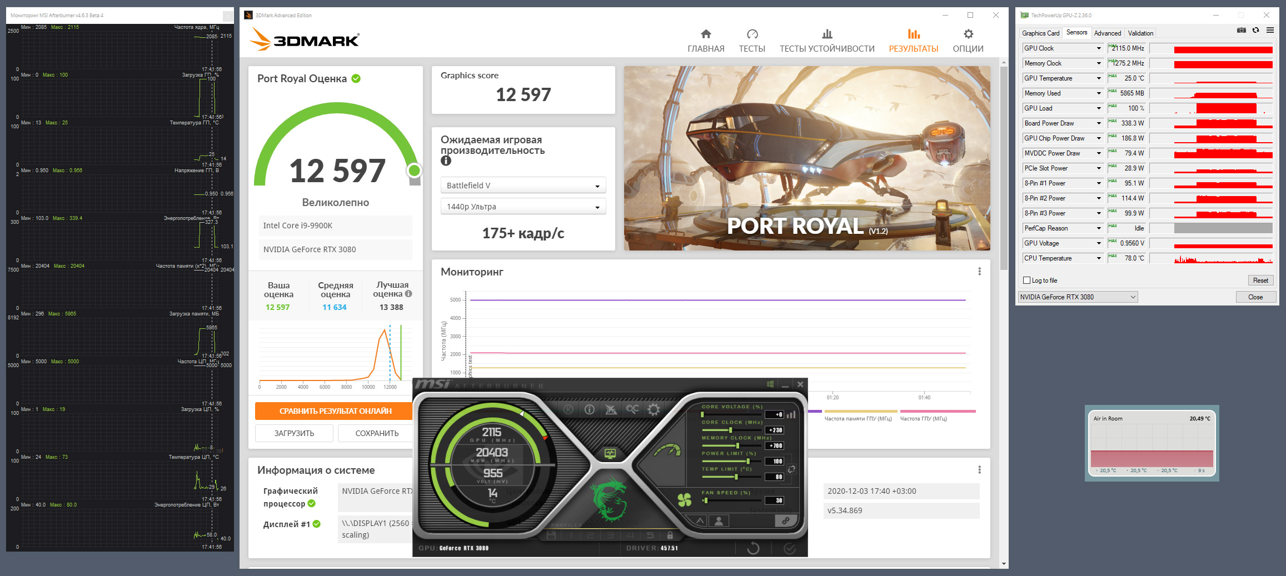
Task: Click the core voltage bars icon in Afterburner
Action: click(x=791, y=414)
